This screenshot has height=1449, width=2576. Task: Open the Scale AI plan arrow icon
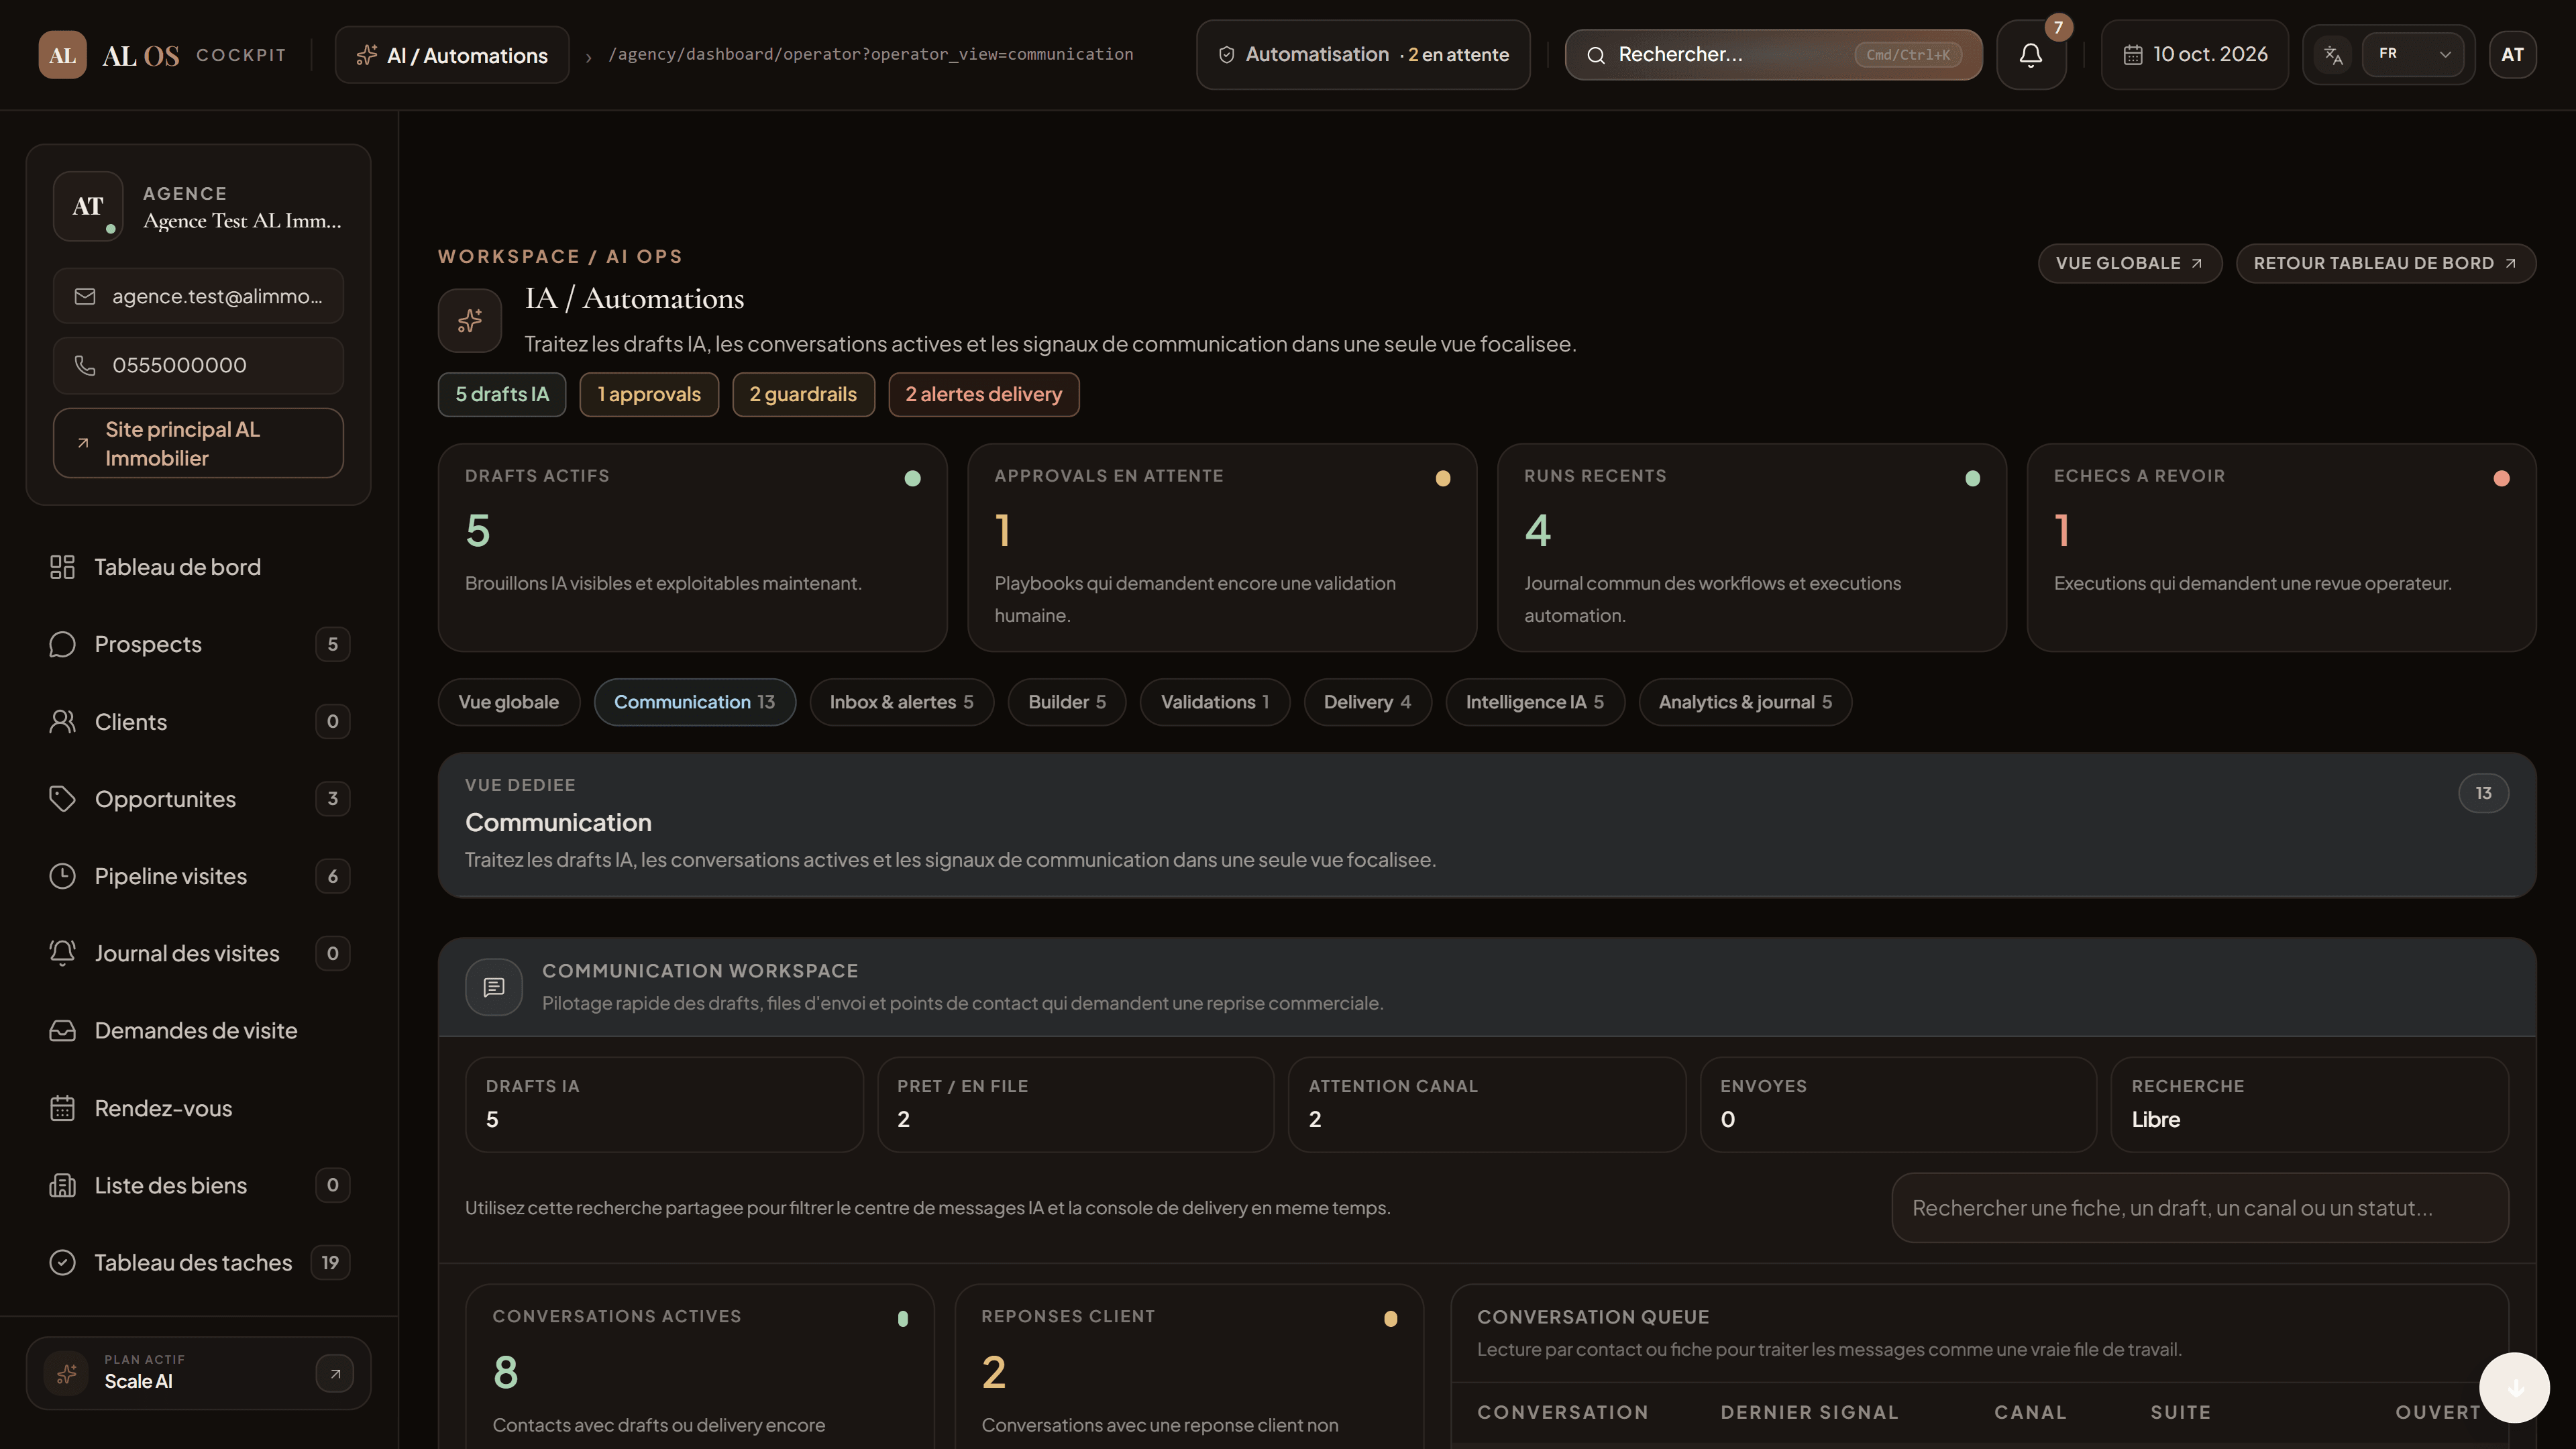pyautogui.click(x=335, y=1373)
